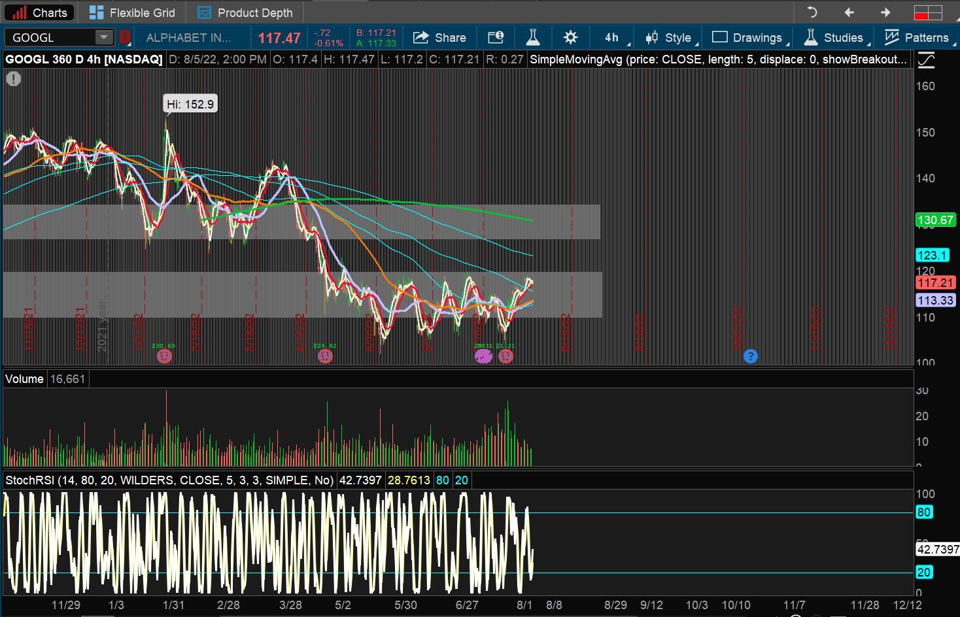Click the 16,661 volume value
960x617 pixels.
pyautogui.click(x=67, y=379)
